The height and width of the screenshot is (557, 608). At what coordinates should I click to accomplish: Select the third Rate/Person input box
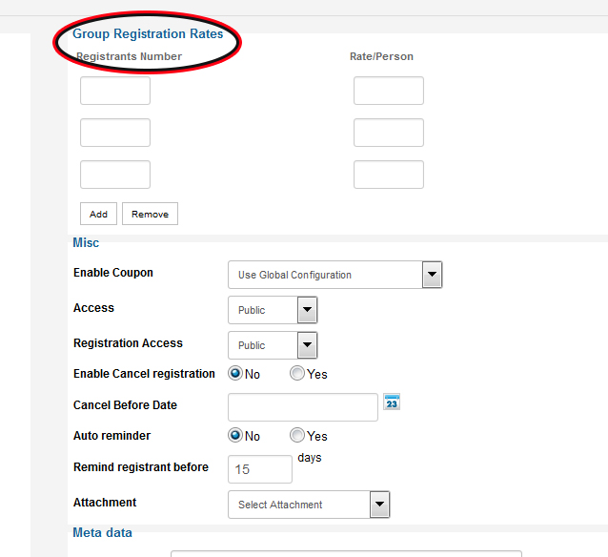coord(388,175)
